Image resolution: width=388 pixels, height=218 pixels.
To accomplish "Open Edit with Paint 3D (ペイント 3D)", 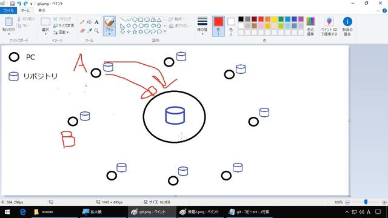I will tap(329, 27).
